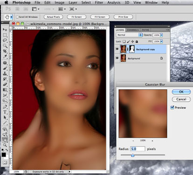193x175 pixels.
Task: Open the Hand tool preset picker arrow
Action: pyautogui.click(x=11, y=17)
